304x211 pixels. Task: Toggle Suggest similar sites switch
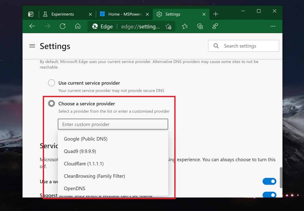click(x=269, y=195)
